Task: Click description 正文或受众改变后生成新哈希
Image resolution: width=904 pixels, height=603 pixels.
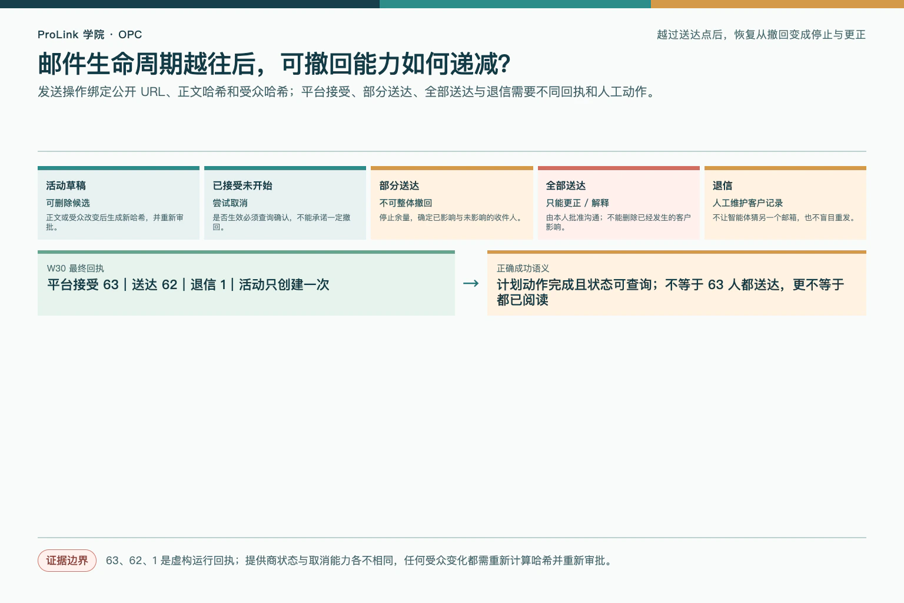Action: (115, 222)
